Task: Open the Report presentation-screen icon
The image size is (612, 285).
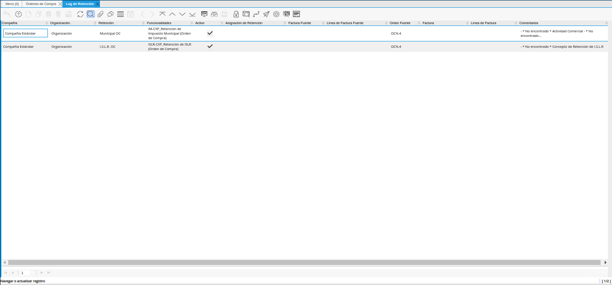Action: pos(204,14)
